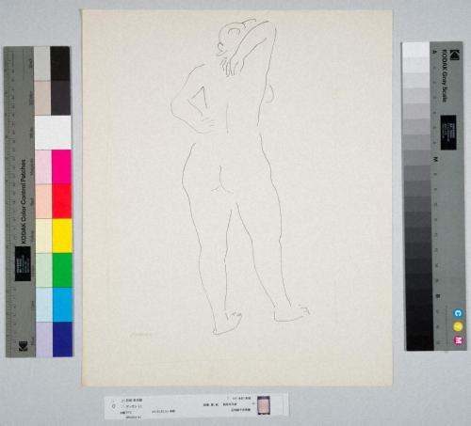This screenshot has height=426, width=471.
Task: Click the yellow Y circle icon
Action: pyautogui.click(x=458, y=326)
